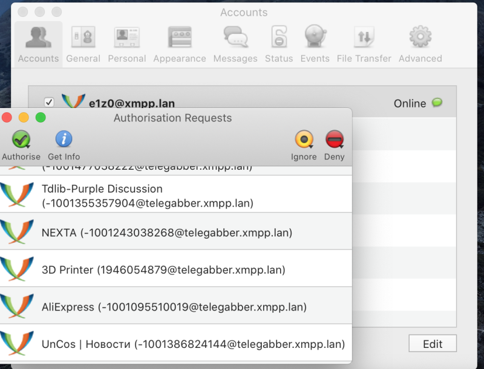Select the UnCos | Новости request
This screenshot has width=484, height=369.
tap(175, 343)
